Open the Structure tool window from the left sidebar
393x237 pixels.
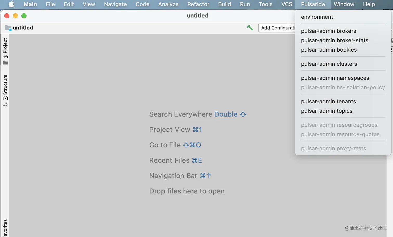coord(5,90)
